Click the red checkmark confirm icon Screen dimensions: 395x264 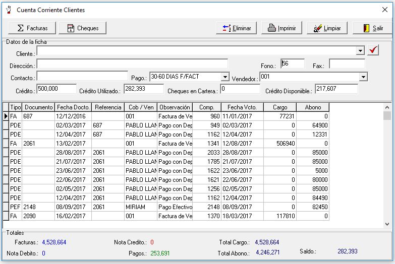[373, 50]
